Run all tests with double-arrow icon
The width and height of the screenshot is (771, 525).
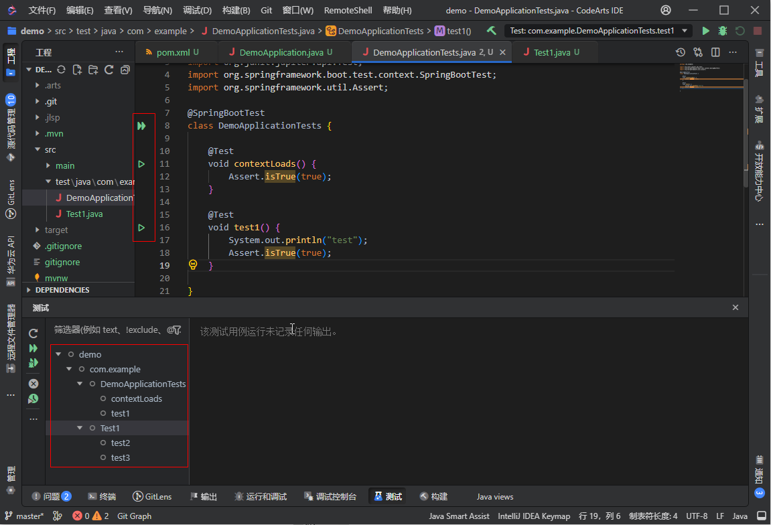pos(33,348)
